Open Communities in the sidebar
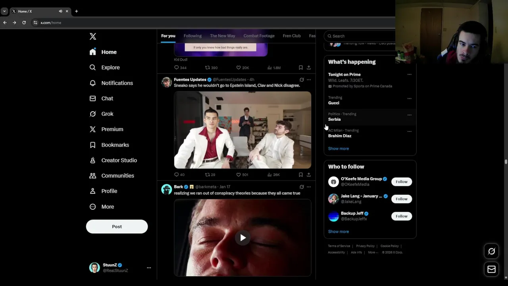 (112, 176)
